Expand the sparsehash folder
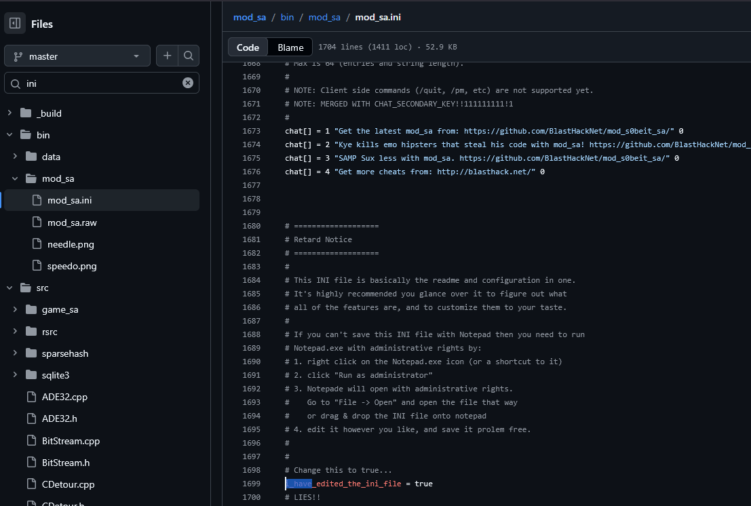This screenshot has width=751, height=506. click(x=16, y=353)
